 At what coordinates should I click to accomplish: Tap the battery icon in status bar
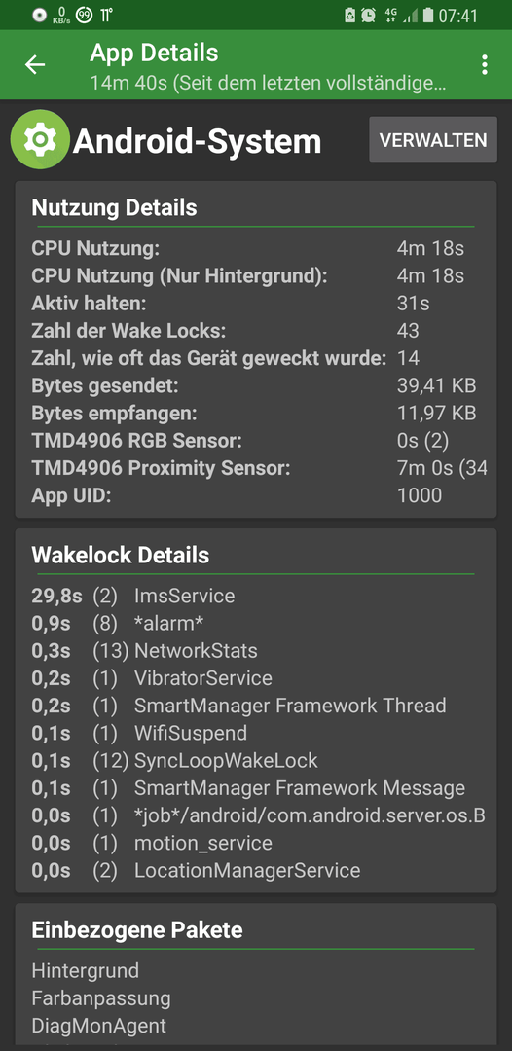(428, 15)
